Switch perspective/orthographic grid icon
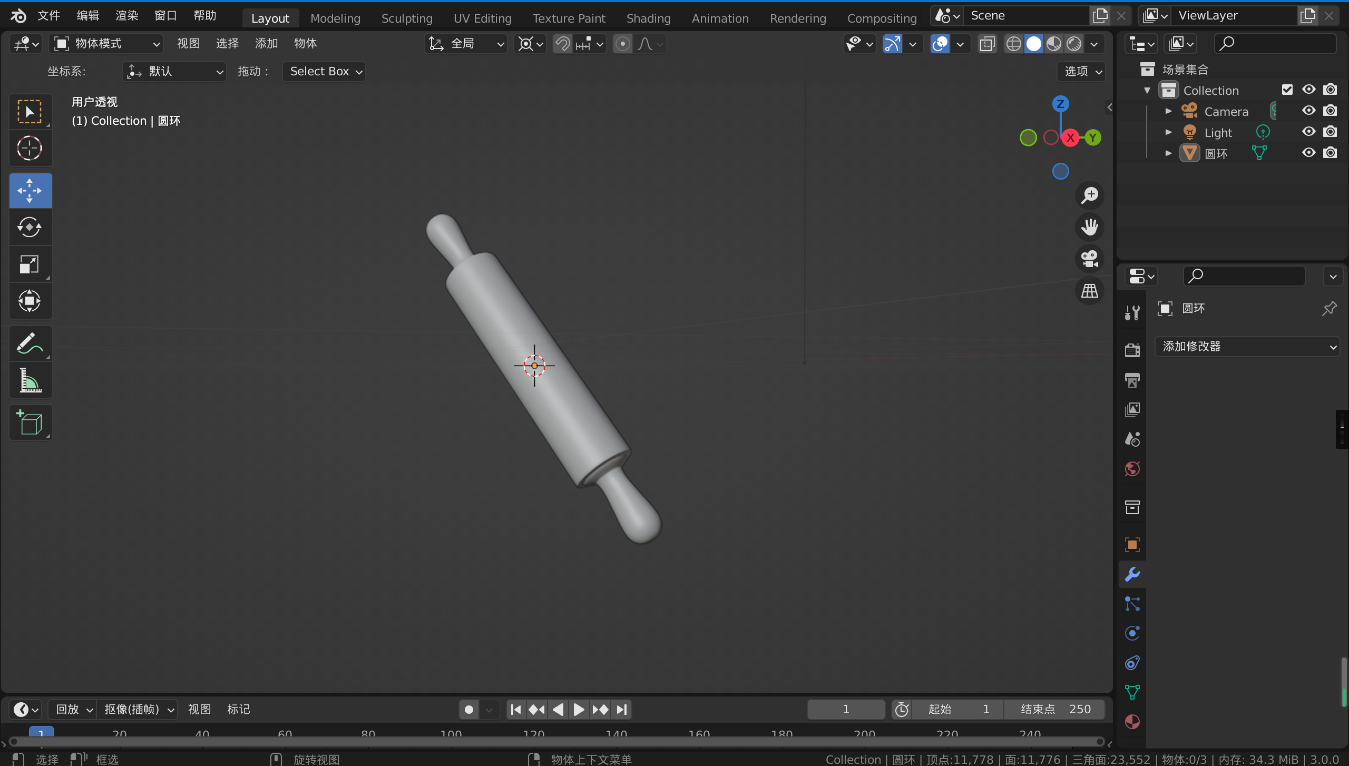 click(x=1089, y=290)
